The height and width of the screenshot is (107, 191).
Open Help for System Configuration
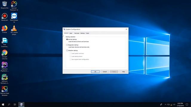point(123,72)
